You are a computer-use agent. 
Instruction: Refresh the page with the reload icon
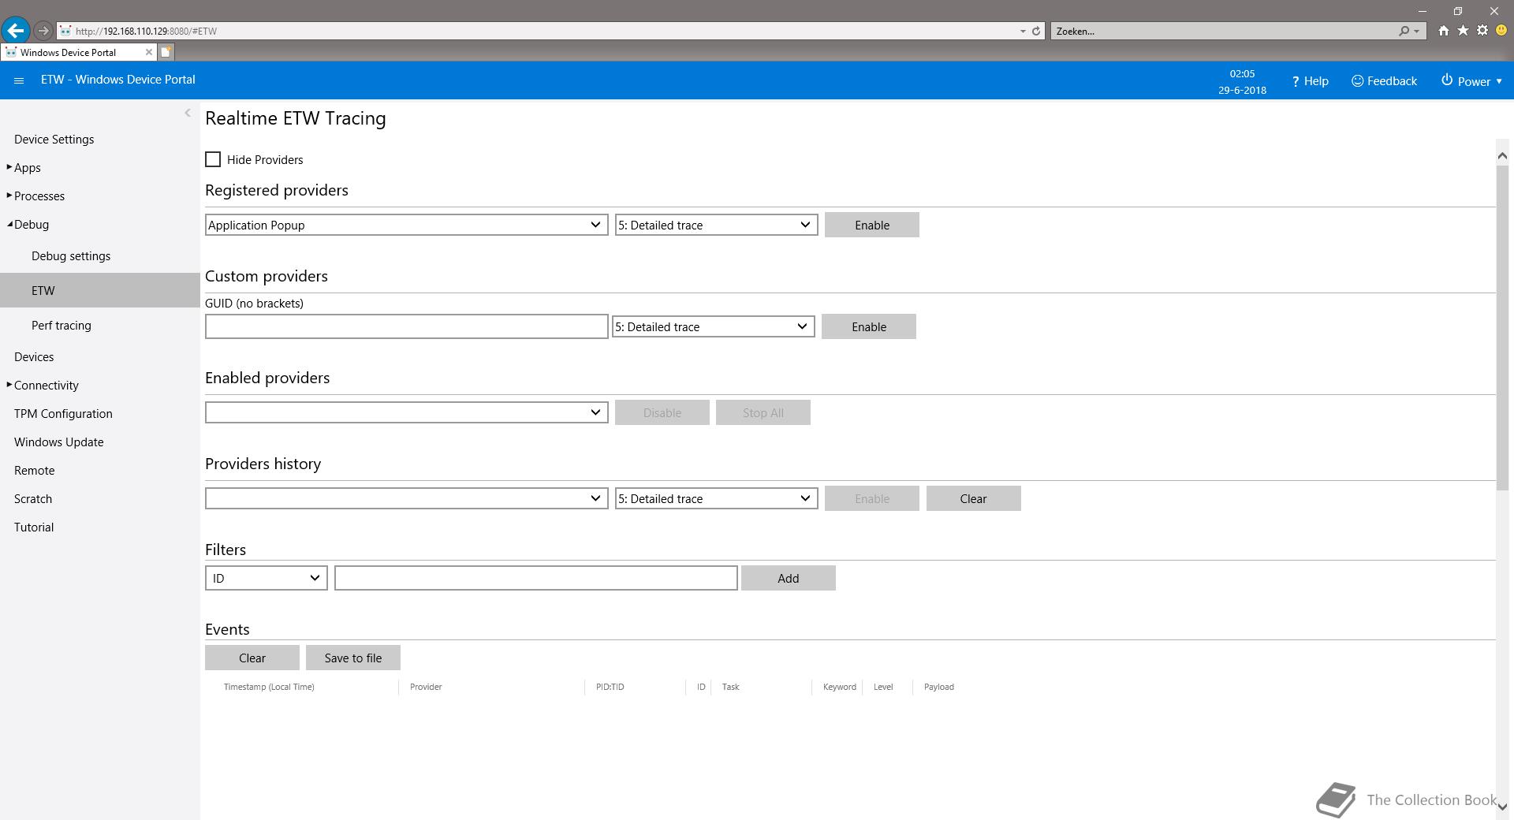[x=1036, y=31]
